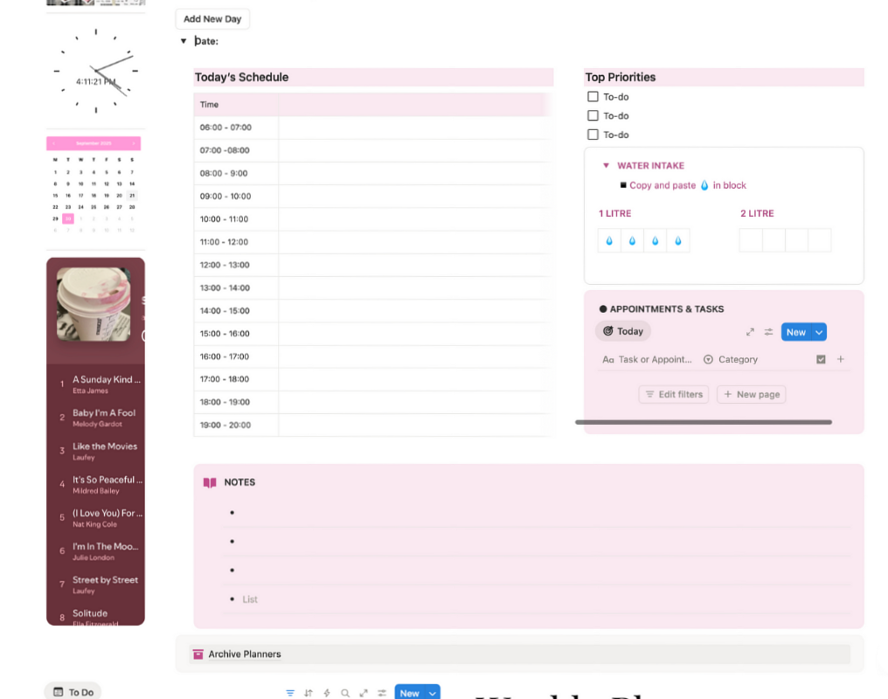
Task: Click the Add New Day button
Action: tap(212, 18)
